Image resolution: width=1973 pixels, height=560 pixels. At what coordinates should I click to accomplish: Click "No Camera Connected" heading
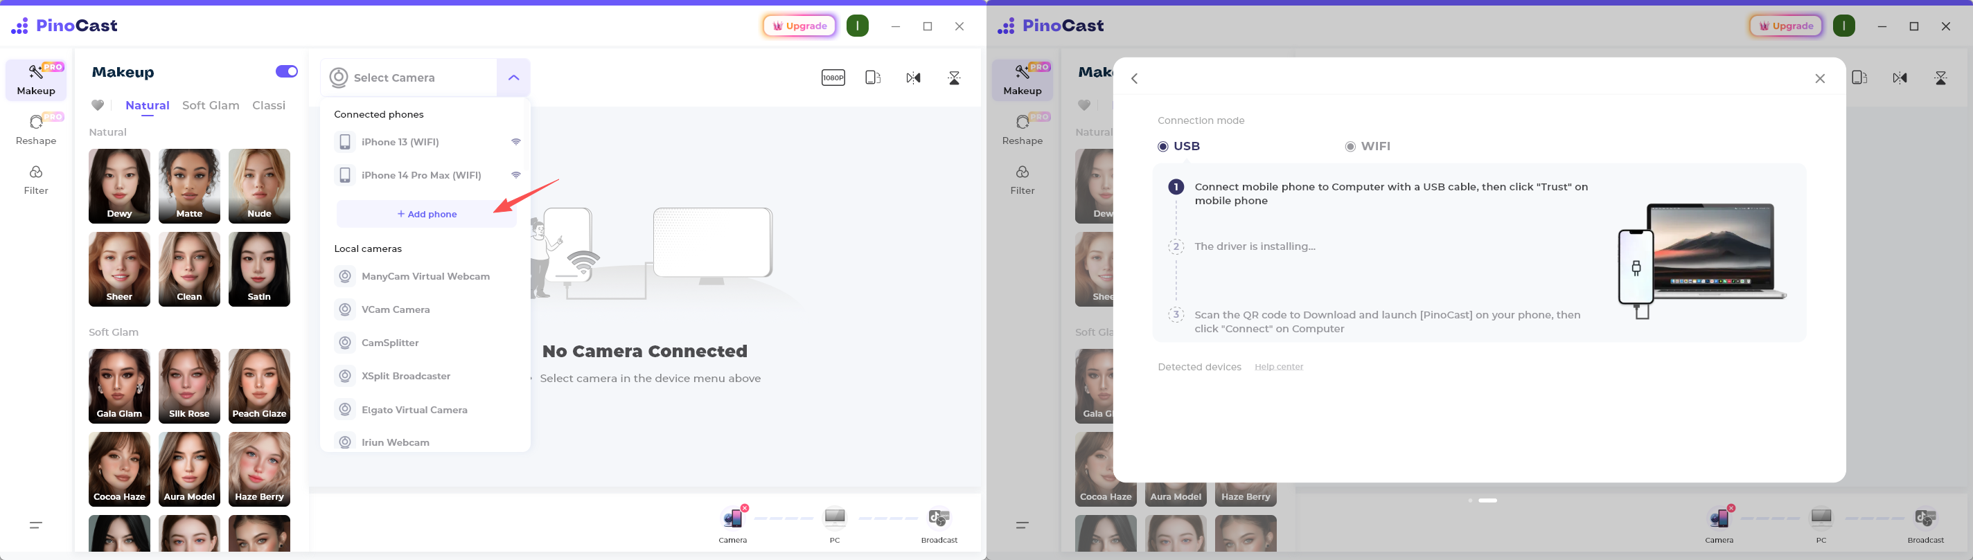click(x=645, y=351)
